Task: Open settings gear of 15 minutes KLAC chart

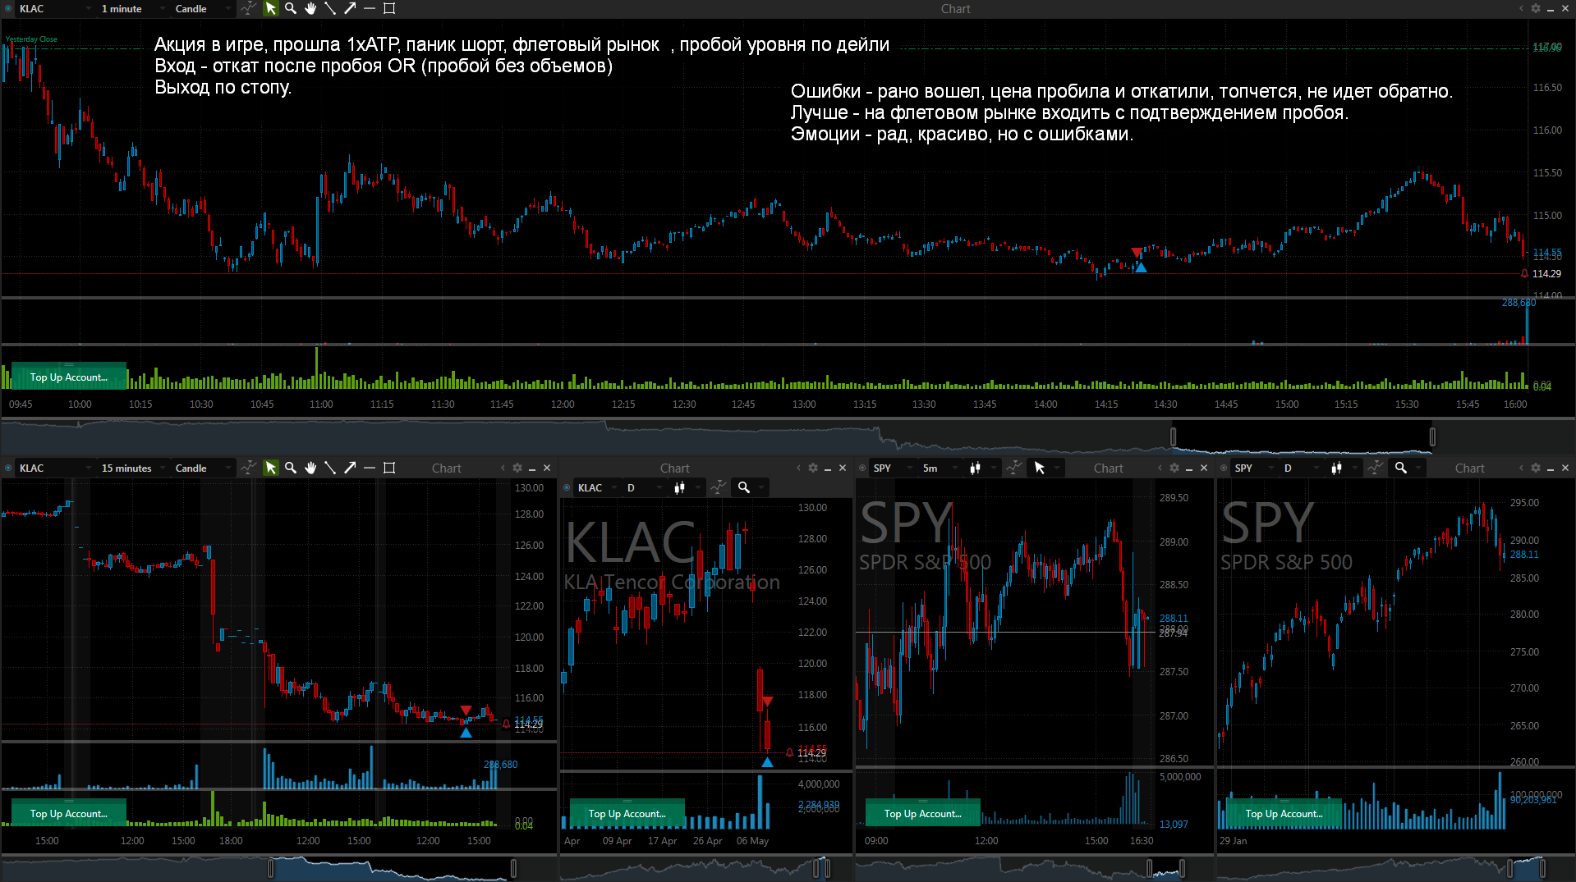Action: (517, 468)
